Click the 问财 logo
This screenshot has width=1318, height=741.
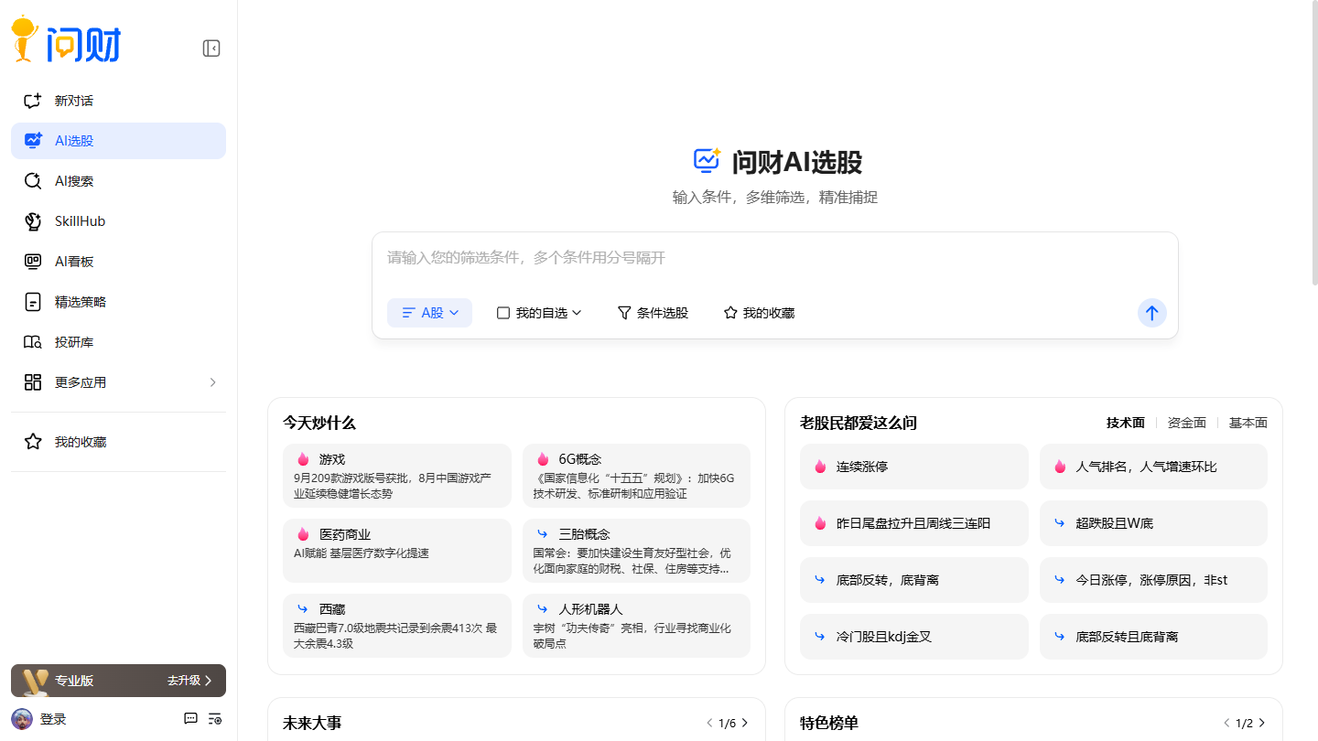pyautogui.click(x=66, y=40)
